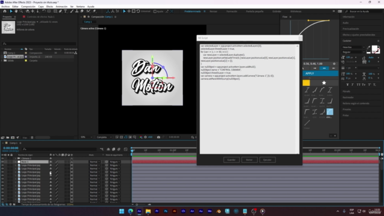
Task: Select the Hand tool
Action: [x=16, y=11]
